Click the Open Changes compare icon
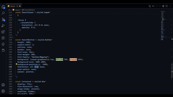This screenshot has height=97, width=173. (150, 6)
